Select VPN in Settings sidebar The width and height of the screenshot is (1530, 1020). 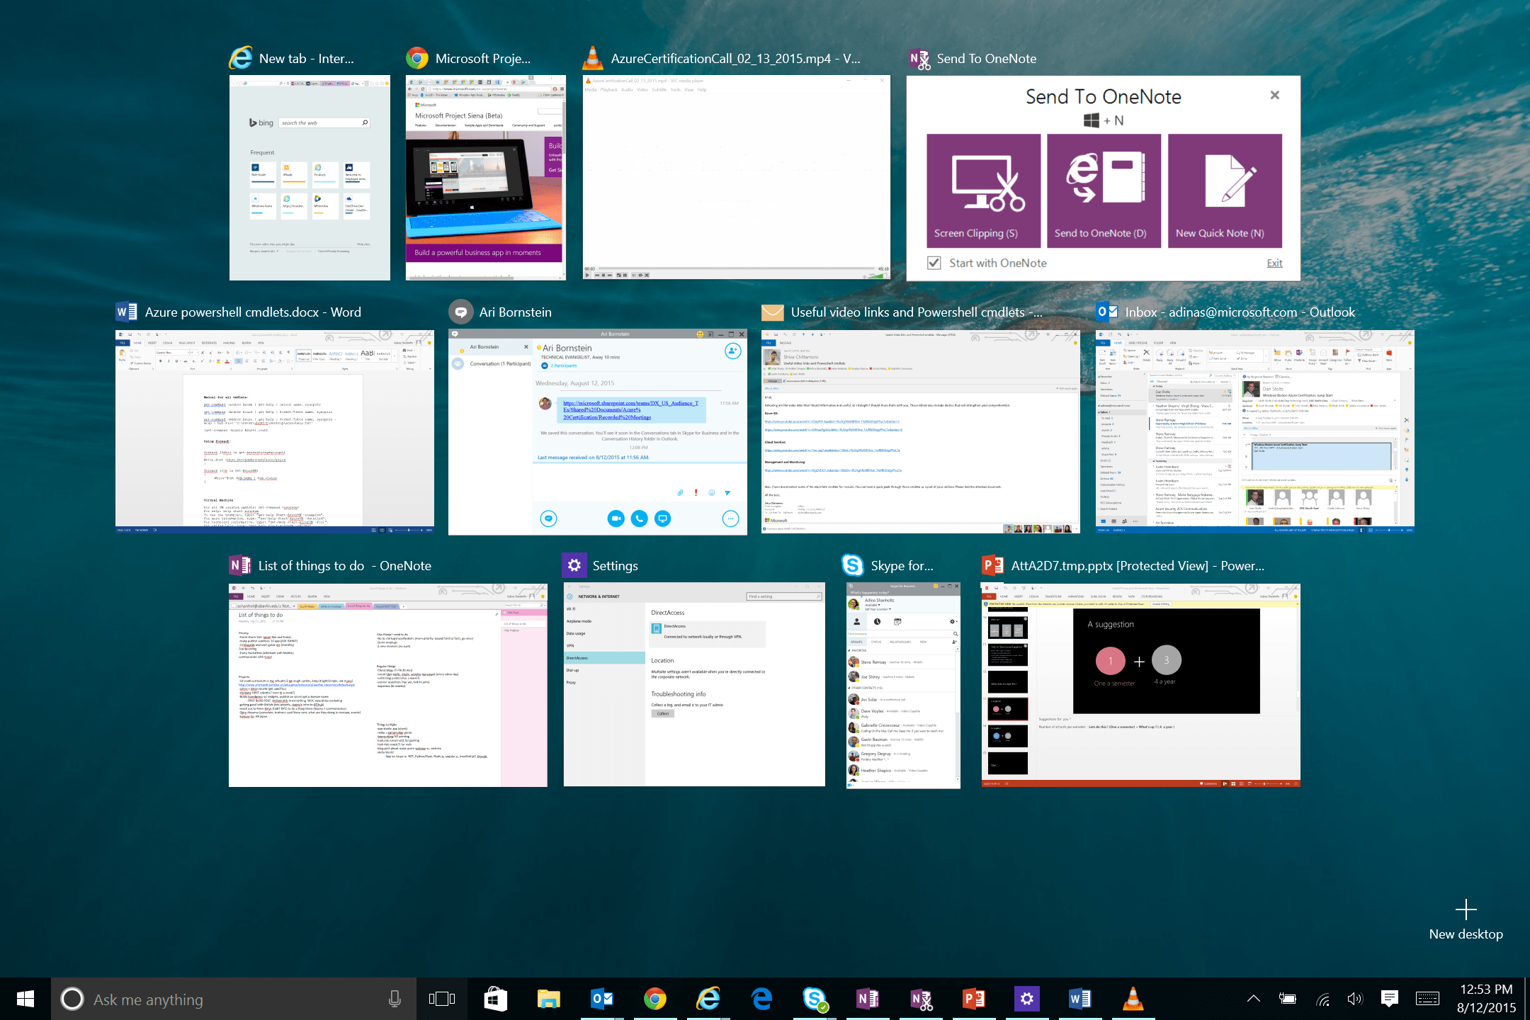pyautogui.click(x=604, y=645)
